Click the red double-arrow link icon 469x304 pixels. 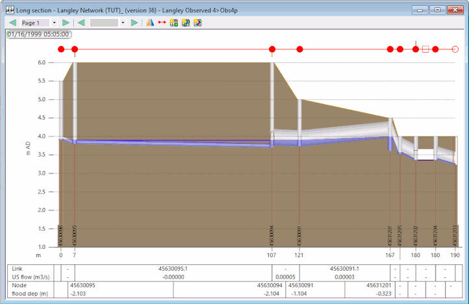[x=162, y=23]
